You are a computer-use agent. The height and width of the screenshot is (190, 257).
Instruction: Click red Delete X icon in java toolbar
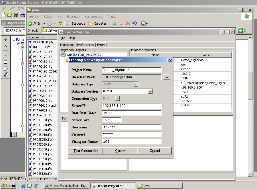pos(128,23)
